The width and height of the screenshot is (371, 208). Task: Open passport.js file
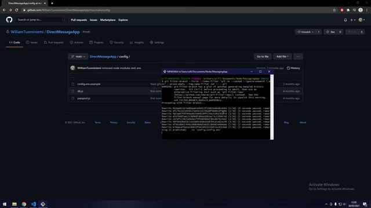click(83, 98)
